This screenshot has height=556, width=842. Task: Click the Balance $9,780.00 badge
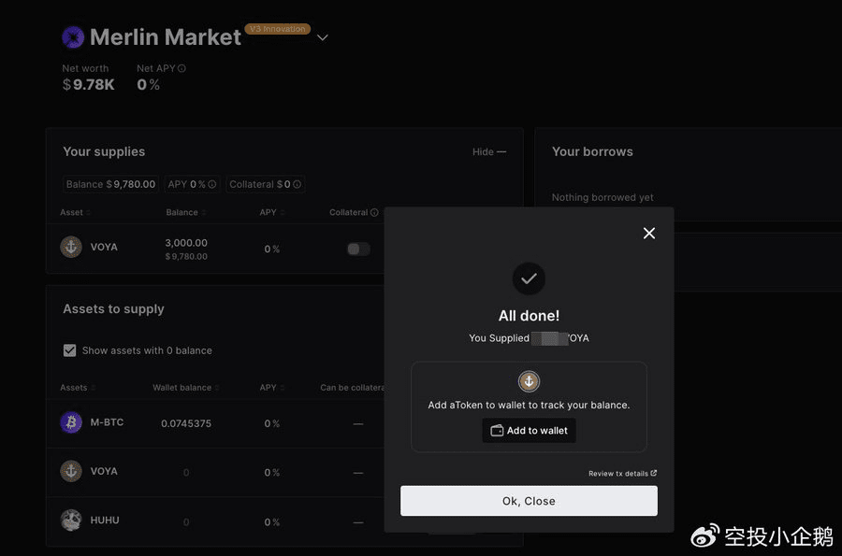(x=110, y=184)
